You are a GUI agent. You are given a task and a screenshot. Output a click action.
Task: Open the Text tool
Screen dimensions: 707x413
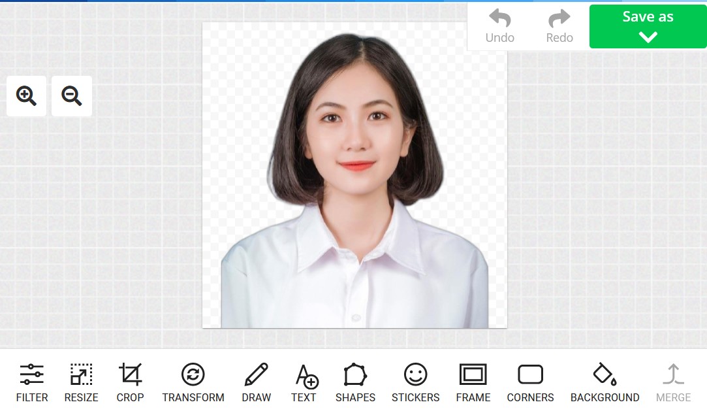click(304, 381)
